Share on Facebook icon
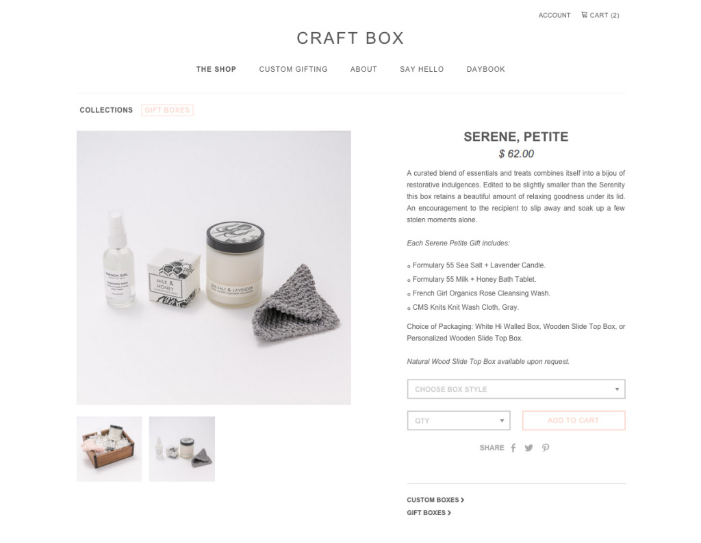701x543 pixels. 513,448
